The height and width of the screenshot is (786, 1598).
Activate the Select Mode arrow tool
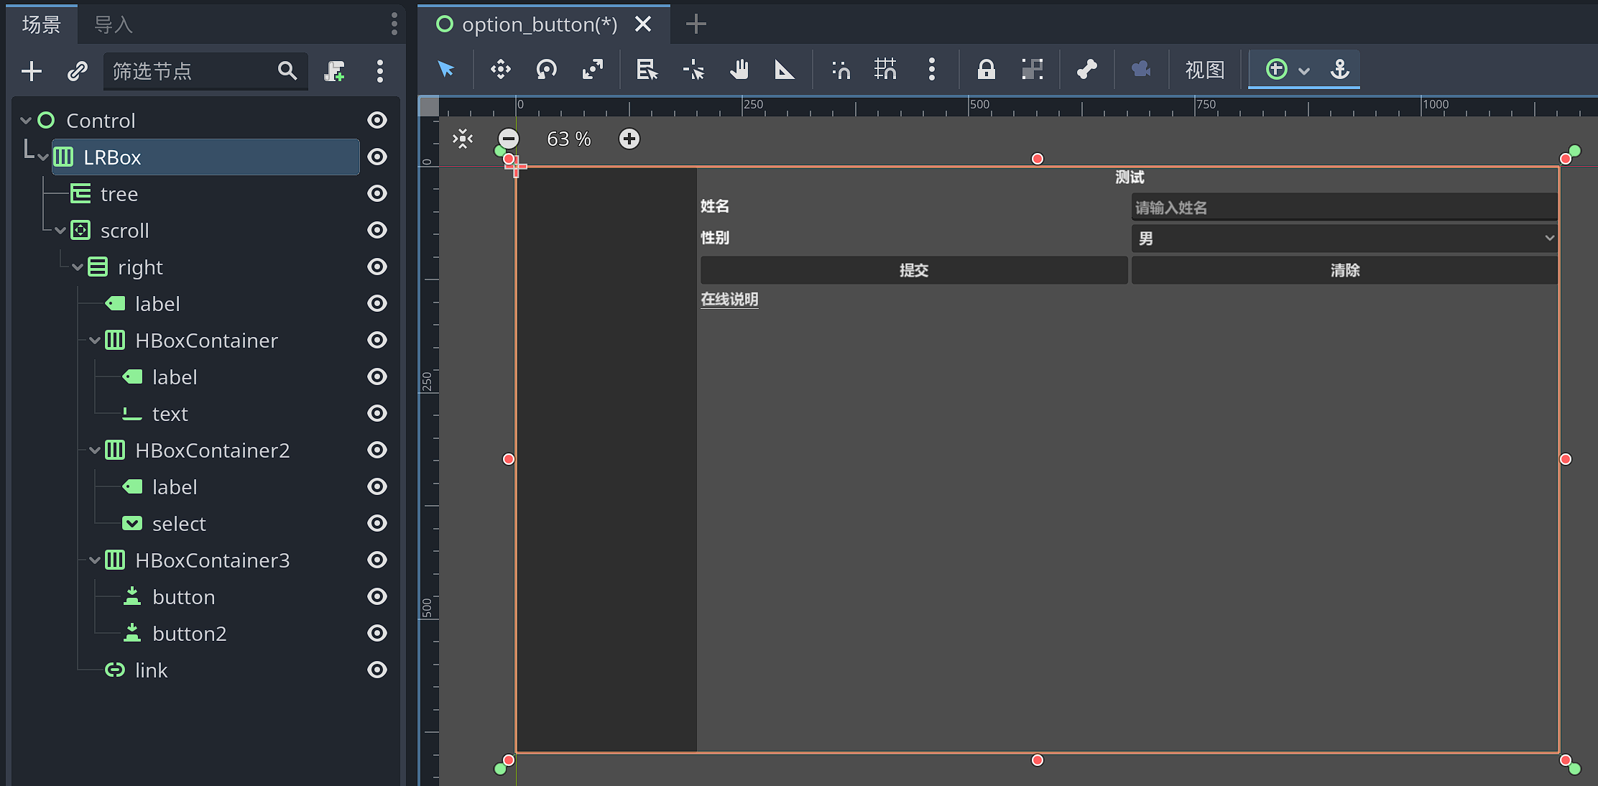click(446, 70)
